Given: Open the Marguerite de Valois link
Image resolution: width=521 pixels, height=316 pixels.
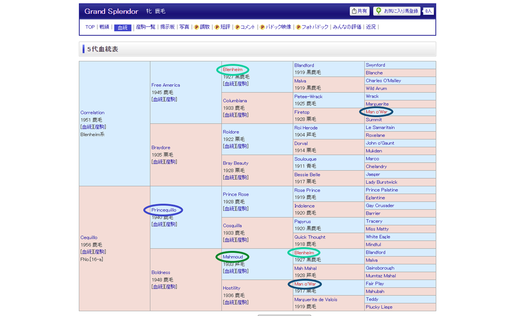Looking at the screenshot, I should click(316, 300).
